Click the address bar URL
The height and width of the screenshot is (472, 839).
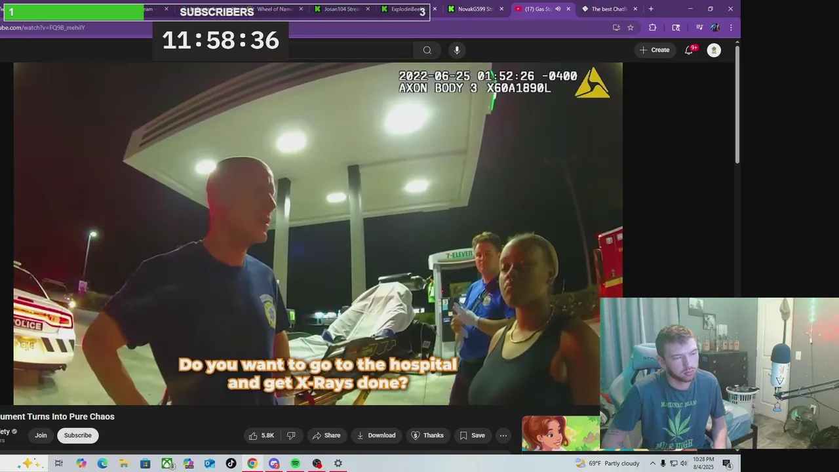pos(43,28)
